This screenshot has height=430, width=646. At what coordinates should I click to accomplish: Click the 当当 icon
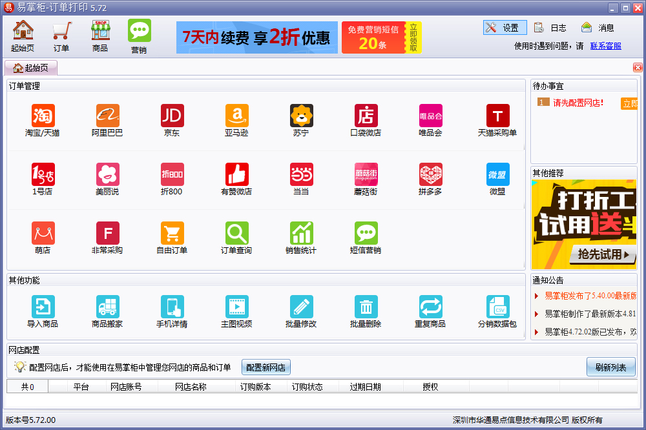click(x=302, y=179)
